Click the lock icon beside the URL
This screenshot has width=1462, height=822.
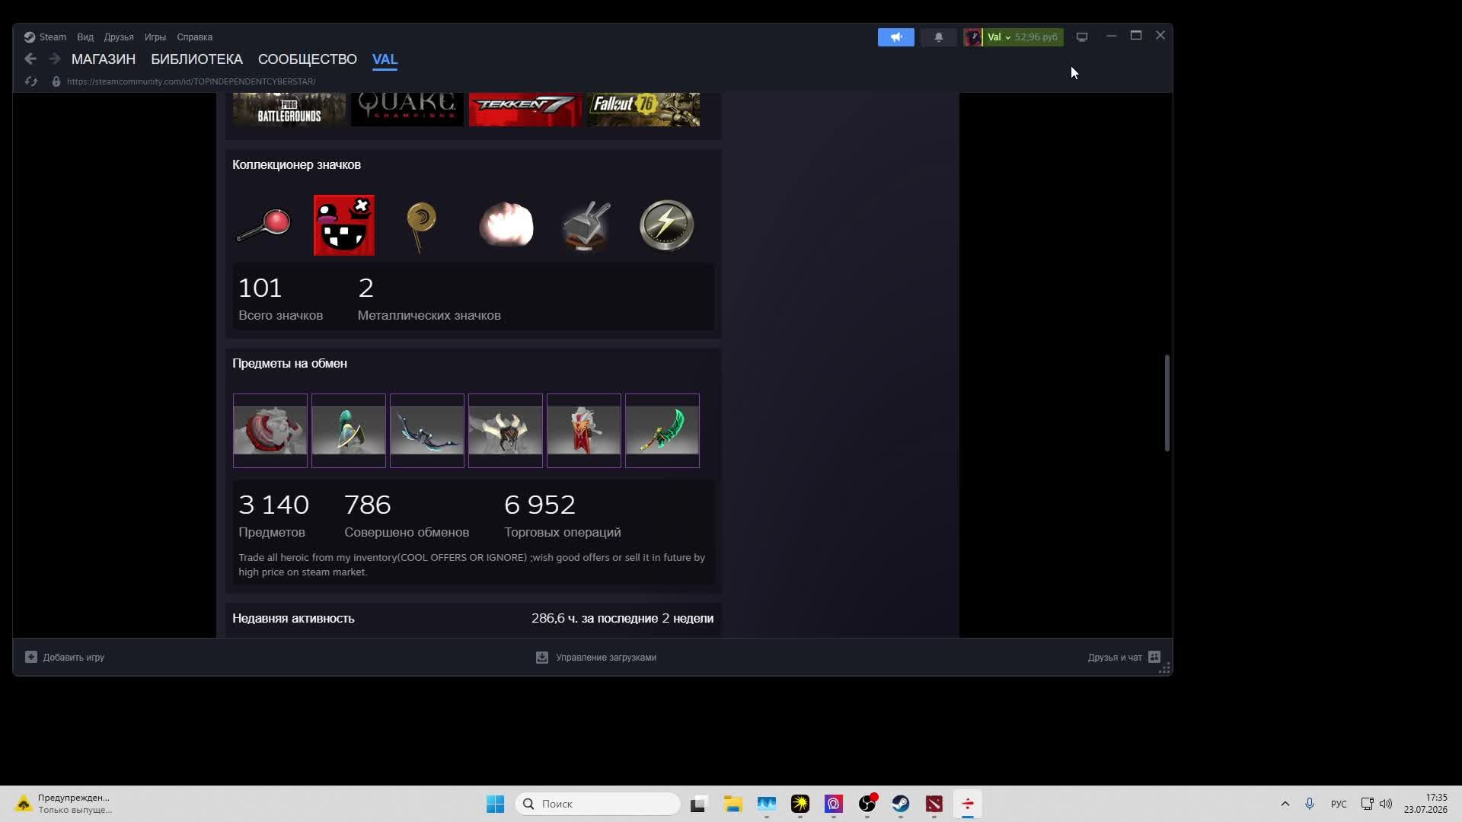pos(56,81)
